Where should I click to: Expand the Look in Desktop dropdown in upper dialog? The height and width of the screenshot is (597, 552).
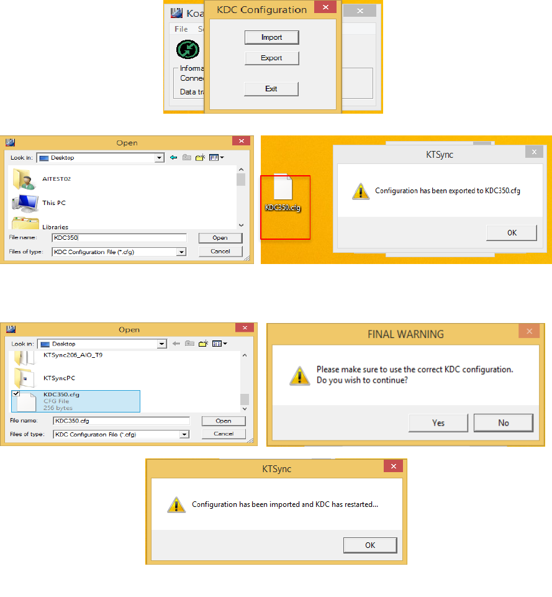point(160,158)
